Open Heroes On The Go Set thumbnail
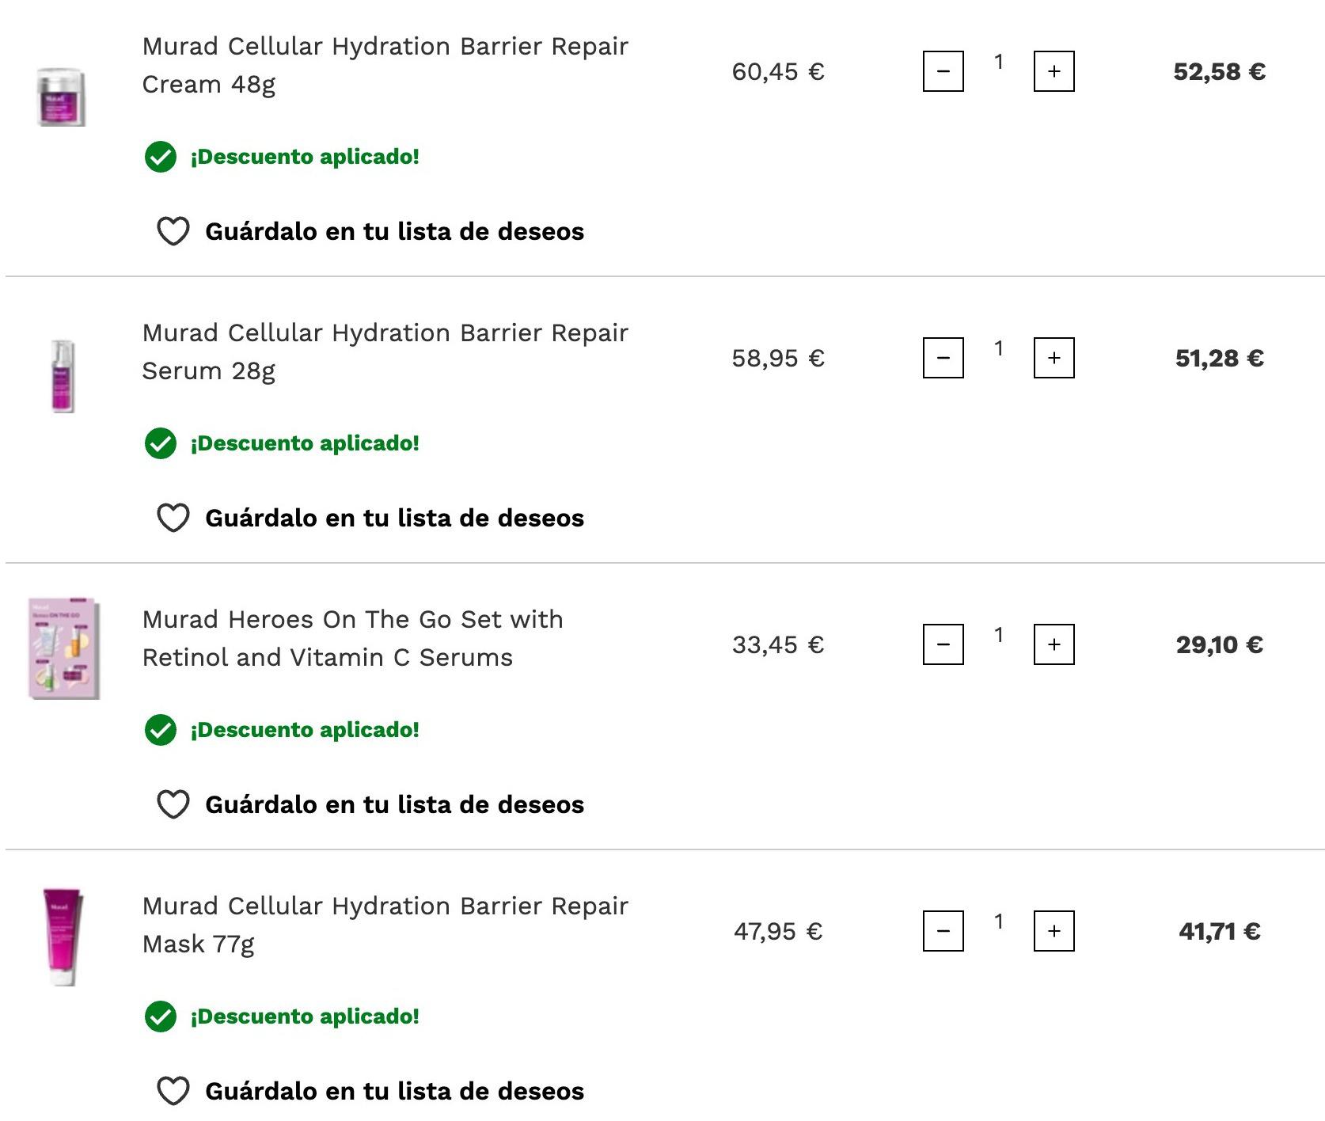Viewport: 1325px width, 1121px height. pos(64,648)
